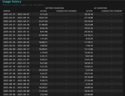Viewport: 125px width, 96px height.
Task: Select period 2025-07-07 - 2025-07-14
Action: pyautogui.click(x=16, y=63)
